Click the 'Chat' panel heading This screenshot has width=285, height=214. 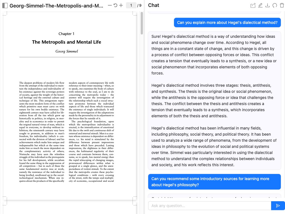153,5
